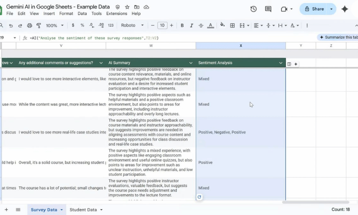
Task: Open more number formats (123)
Action: [111, 25]
